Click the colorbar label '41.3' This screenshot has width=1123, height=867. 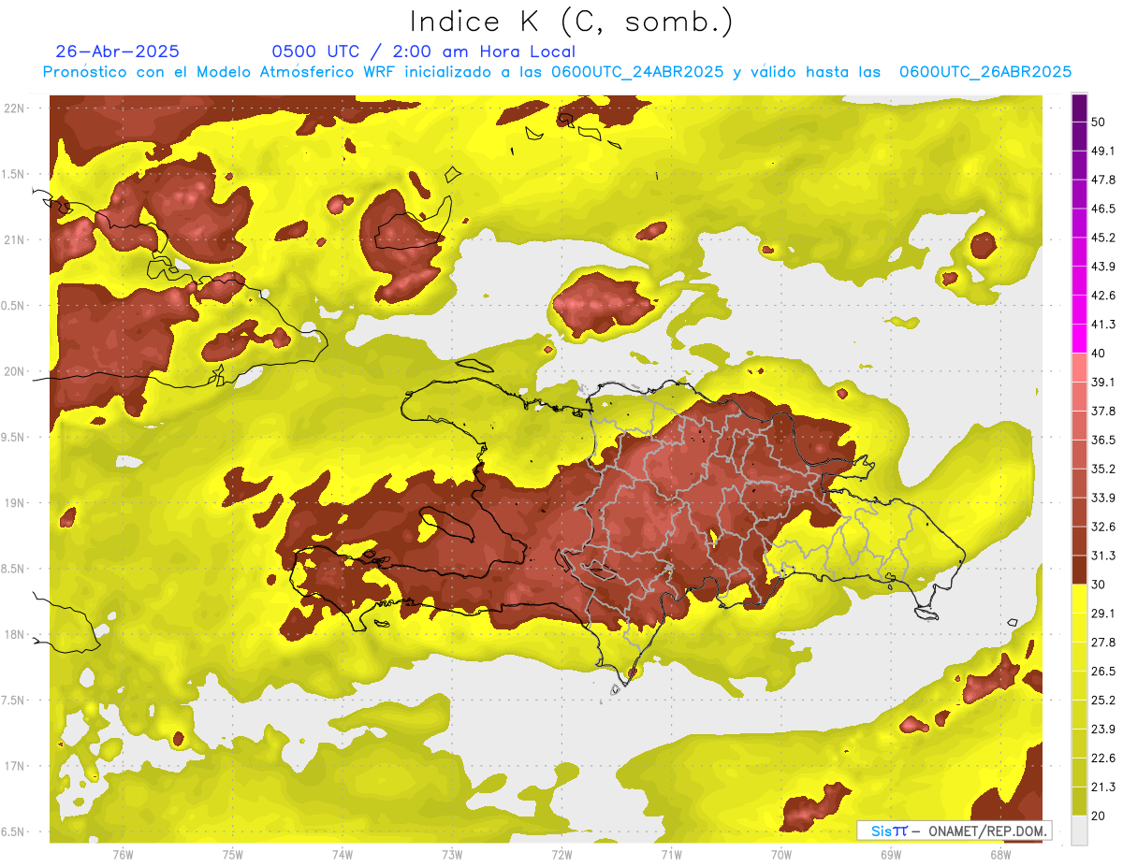[x=1102, y=325]
